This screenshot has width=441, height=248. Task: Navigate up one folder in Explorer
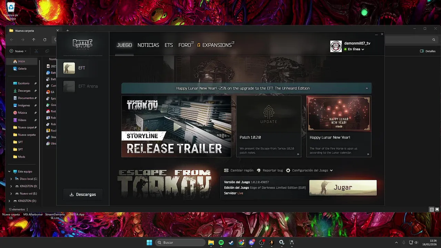[x=34, y=40]
